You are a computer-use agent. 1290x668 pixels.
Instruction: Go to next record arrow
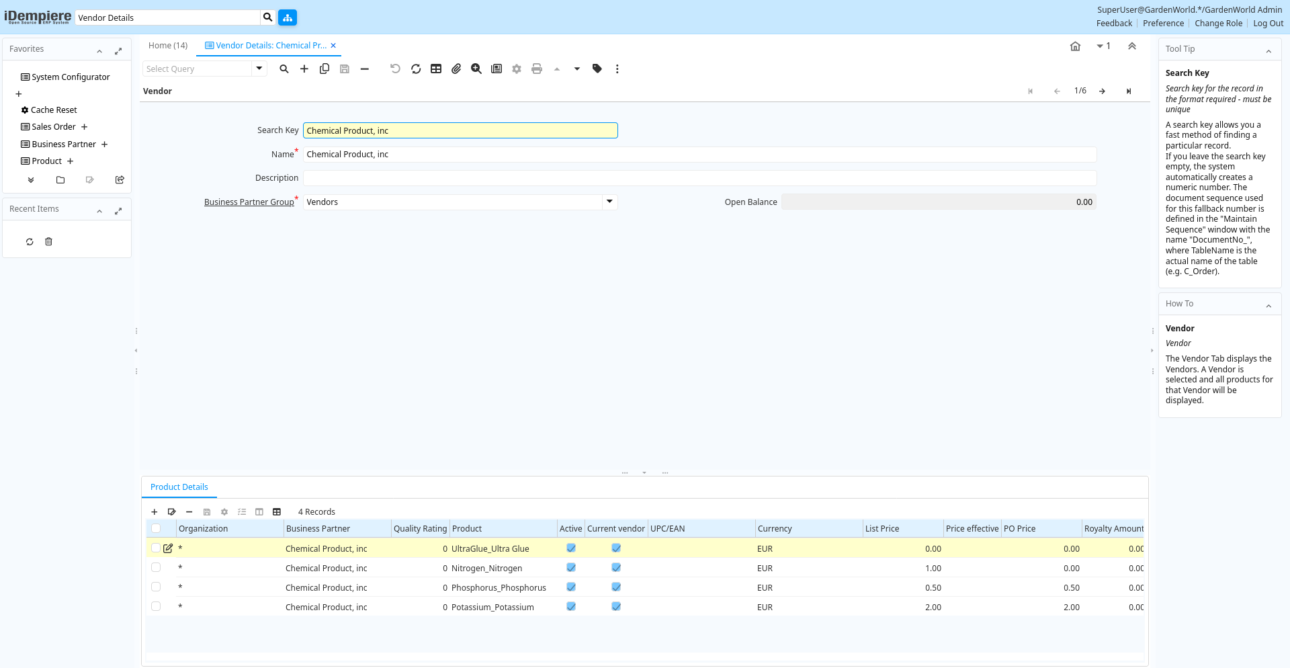click(1103, 91)
